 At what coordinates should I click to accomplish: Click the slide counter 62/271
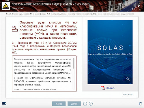128,94
